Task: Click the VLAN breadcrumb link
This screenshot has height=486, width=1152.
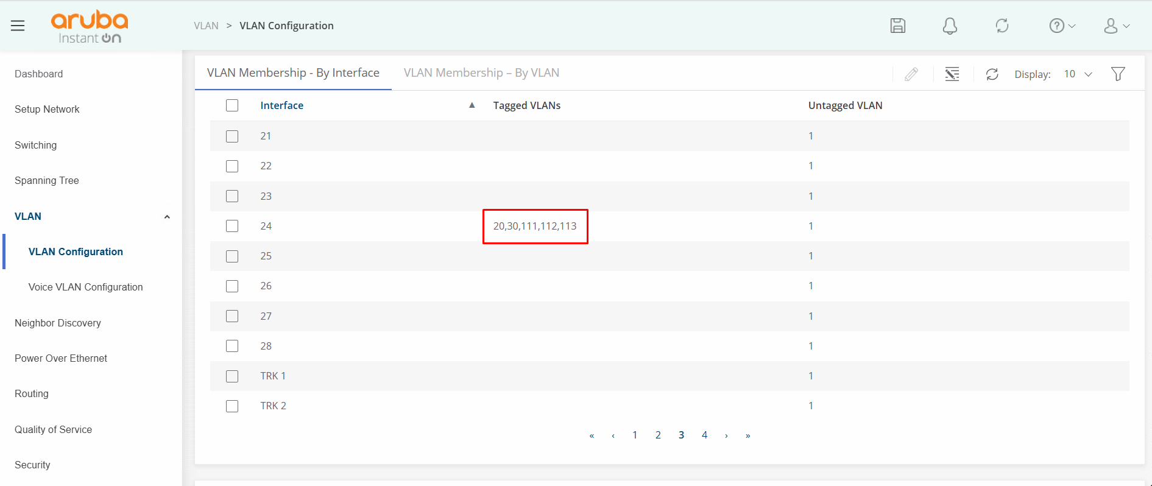Action: pyautogui.click(x=206, y=26)
